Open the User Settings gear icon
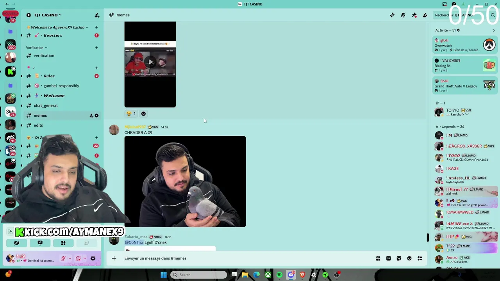This screenshot has height=281, width=500. click(93, 258)
